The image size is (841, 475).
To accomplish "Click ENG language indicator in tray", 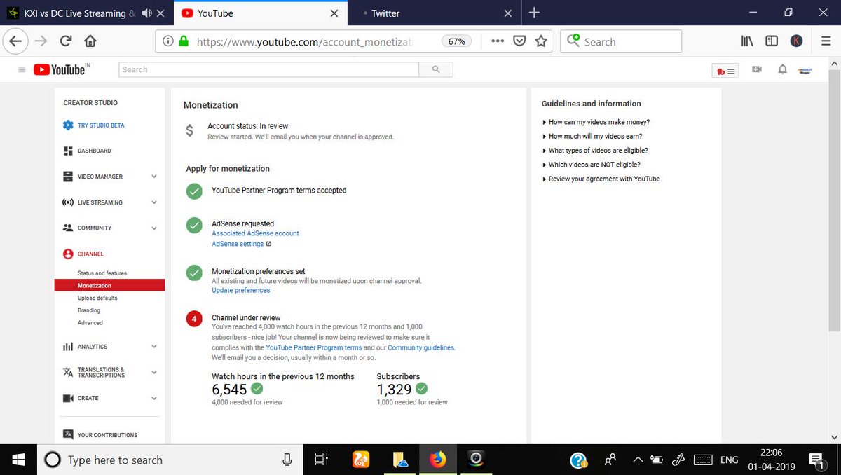I will point(729,460).
